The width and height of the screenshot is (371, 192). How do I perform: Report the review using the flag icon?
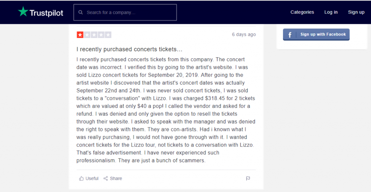pyautogui.click(x=248, y=179)
